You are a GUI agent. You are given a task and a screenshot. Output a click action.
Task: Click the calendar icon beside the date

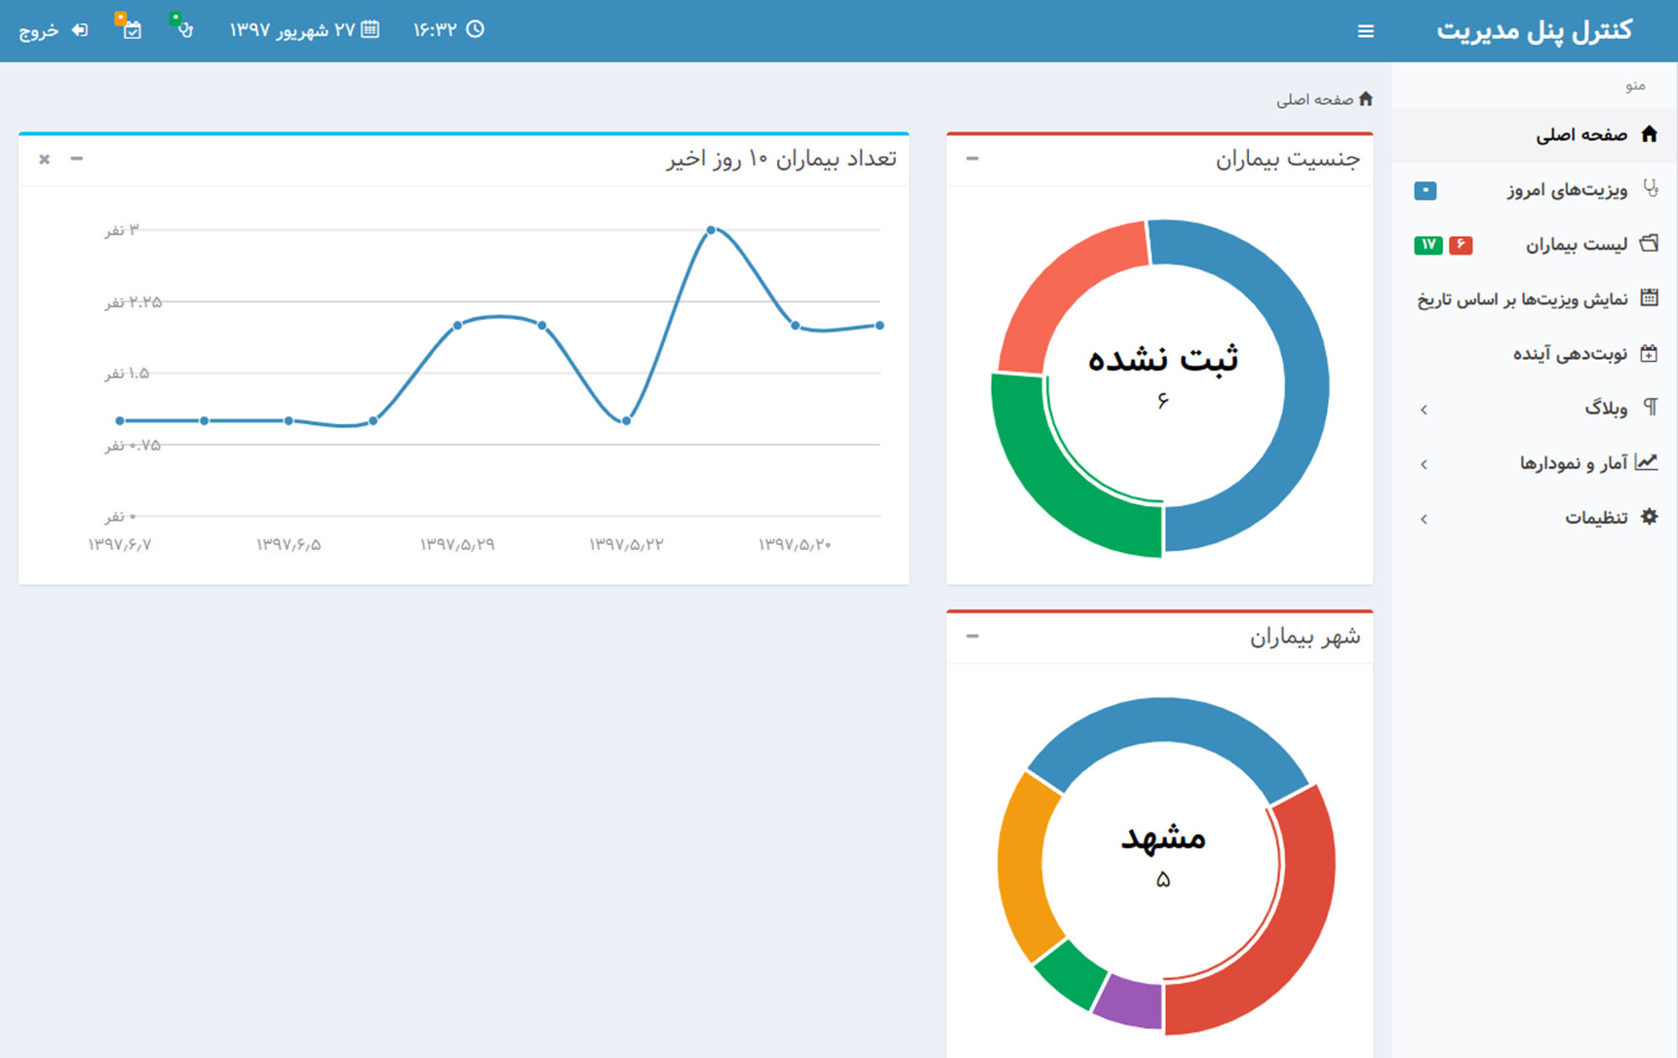tap(371, 29)
